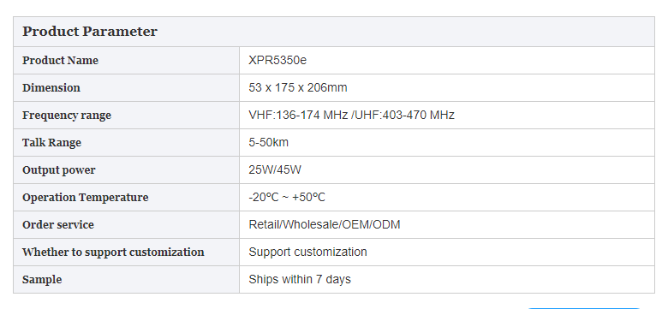Click the Ships within 7 days value
This screenshot has height=309, width=668.
click(300, 279)
